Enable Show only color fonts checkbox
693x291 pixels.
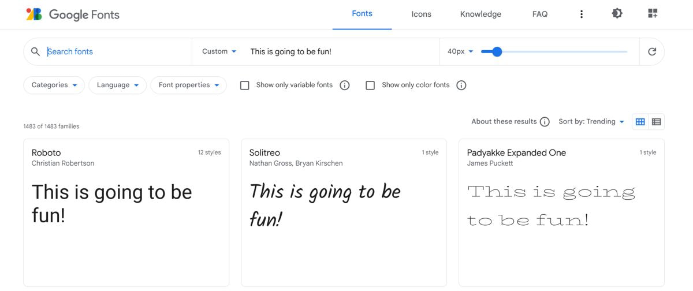pos(371,85)
